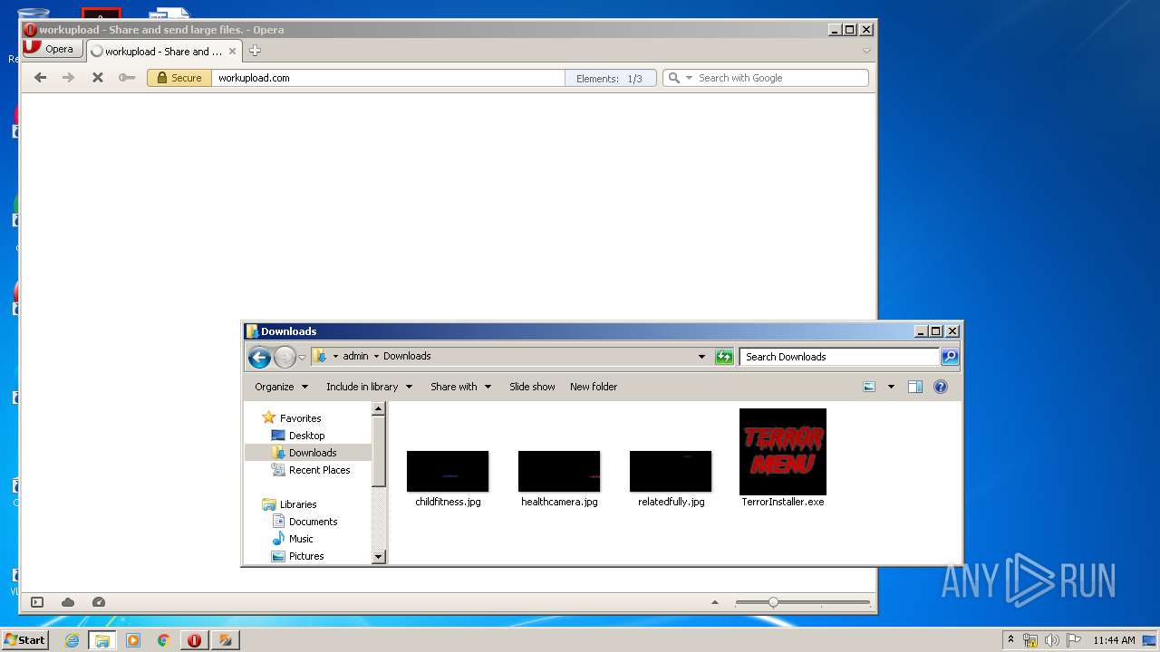Close the workupload tab
The width and height of the screenshot is (1160, 652).
pos(232,52)
